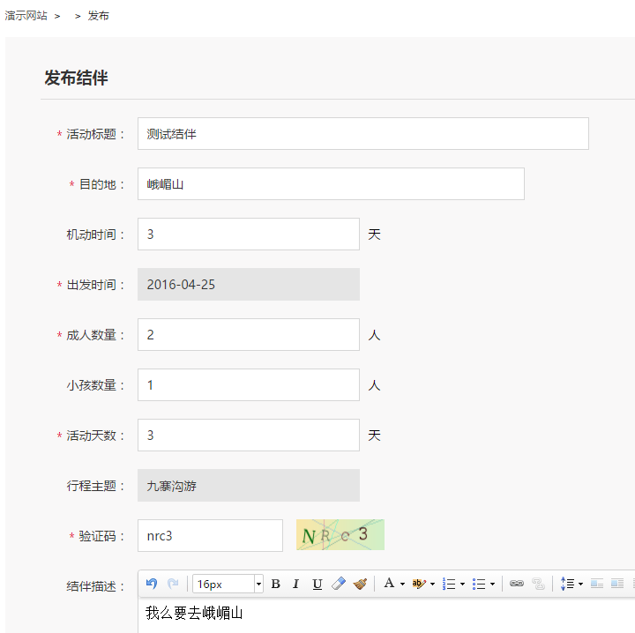Click the align left icon
The height and width of the screenshot is (633, 635).
point(597,584)
